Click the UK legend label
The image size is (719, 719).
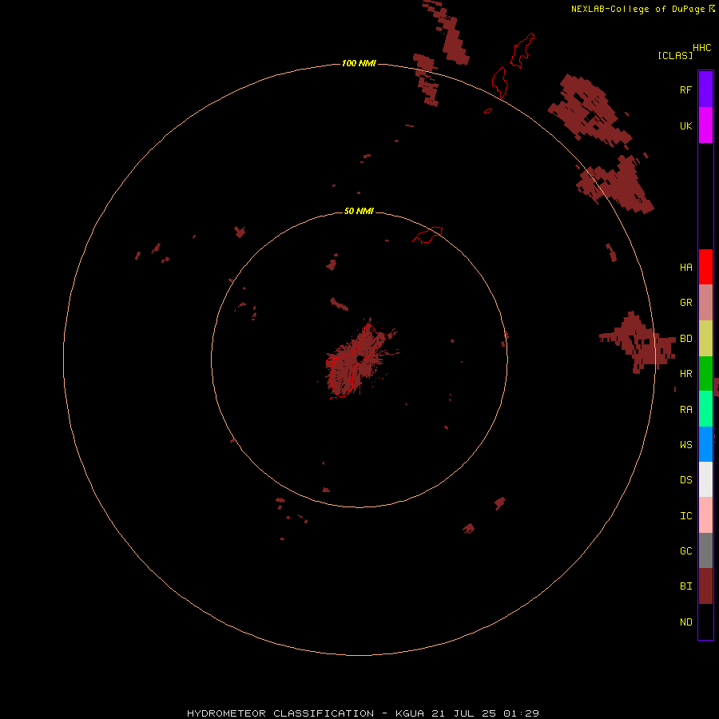pos(685,125)
